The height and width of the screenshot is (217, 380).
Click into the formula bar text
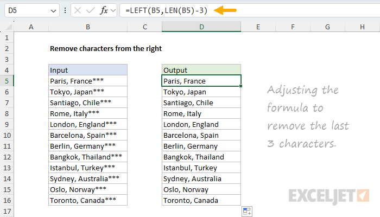tap(167, 10)
